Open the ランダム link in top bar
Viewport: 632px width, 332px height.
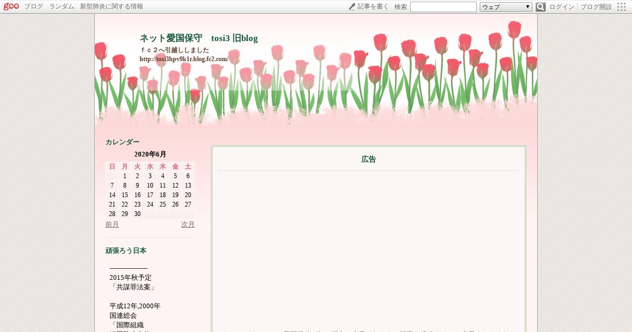62,7
